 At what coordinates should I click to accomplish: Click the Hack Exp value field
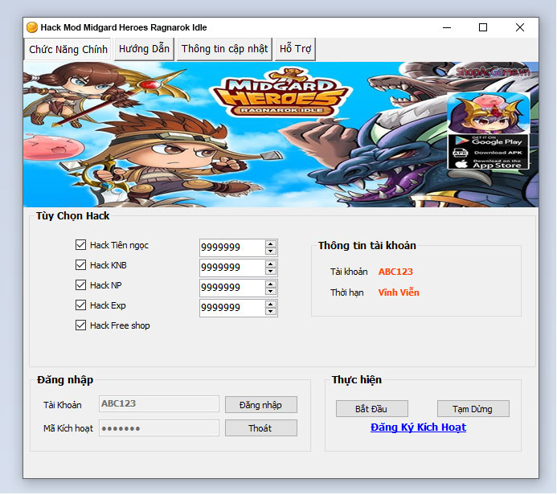pos(232,308)
